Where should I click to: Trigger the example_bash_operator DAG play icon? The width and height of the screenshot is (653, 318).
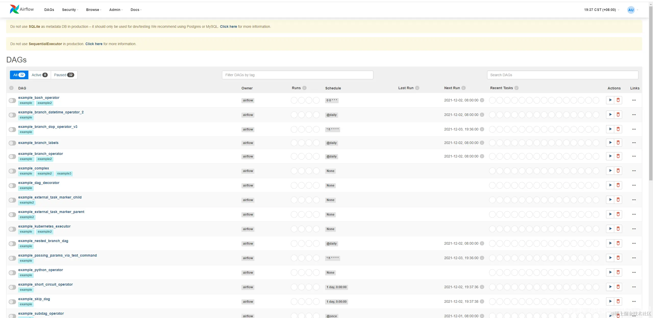tap(610, 100)
